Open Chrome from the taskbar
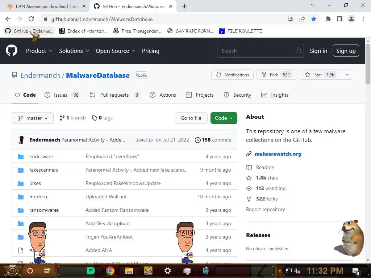371x278 pixels. [110, 271]
